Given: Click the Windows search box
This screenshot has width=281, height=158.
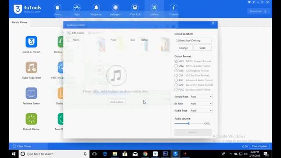Looking at the screenshot, I should [x=54, y=154].
